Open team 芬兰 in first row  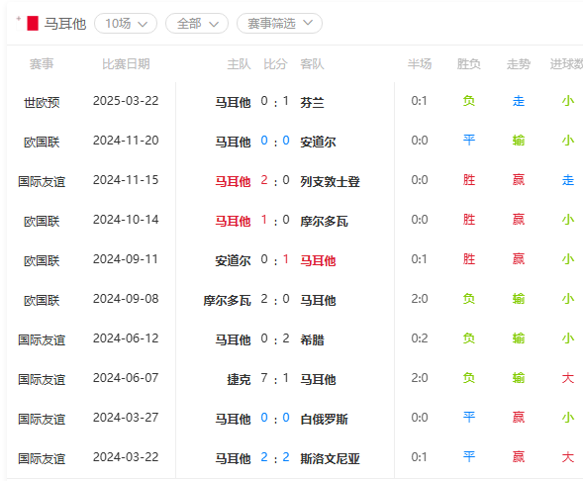click(x=312, y=102)
